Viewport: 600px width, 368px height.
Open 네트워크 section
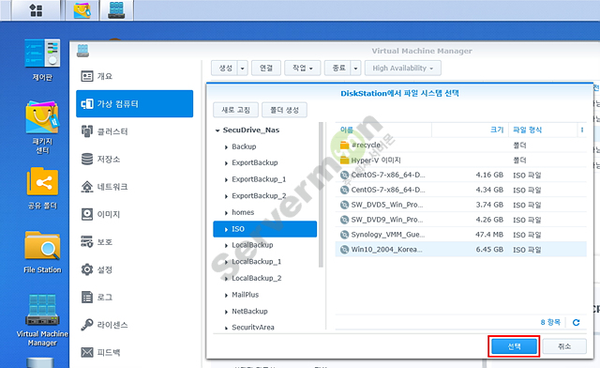[135, 187]
